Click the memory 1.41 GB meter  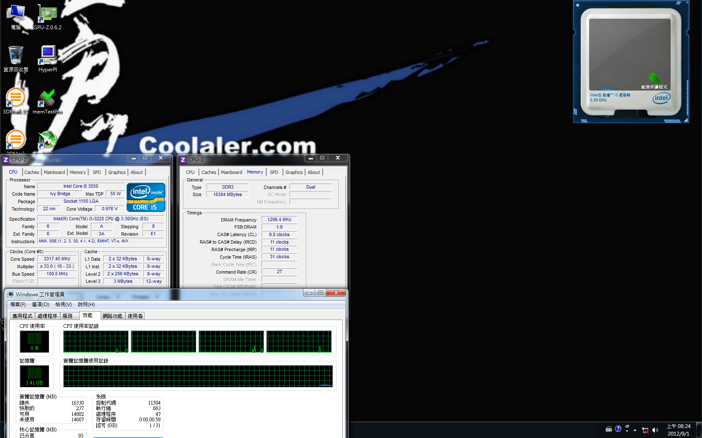click(35, 376)
